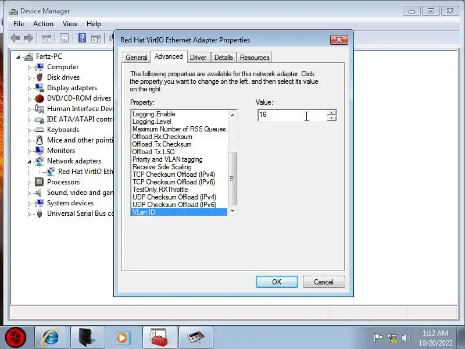Click the IDE ATA/ATAPI controllers icon
465x349 pixels.
coord(39,119)
